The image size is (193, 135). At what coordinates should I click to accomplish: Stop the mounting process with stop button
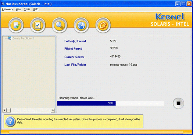pyautogui.click(x=178, y=103)
